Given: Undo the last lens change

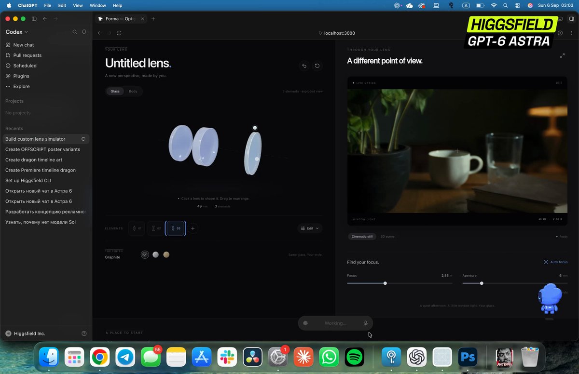Looking at the screenshot, I should pyautogui.click(x=304, y=66).
